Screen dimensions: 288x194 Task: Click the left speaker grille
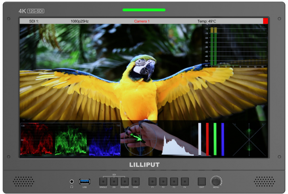point(23,182)
